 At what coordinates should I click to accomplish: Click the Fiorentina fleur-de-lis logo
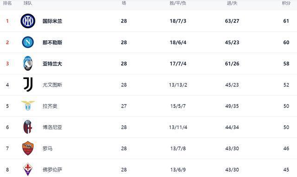coord(28,169)
